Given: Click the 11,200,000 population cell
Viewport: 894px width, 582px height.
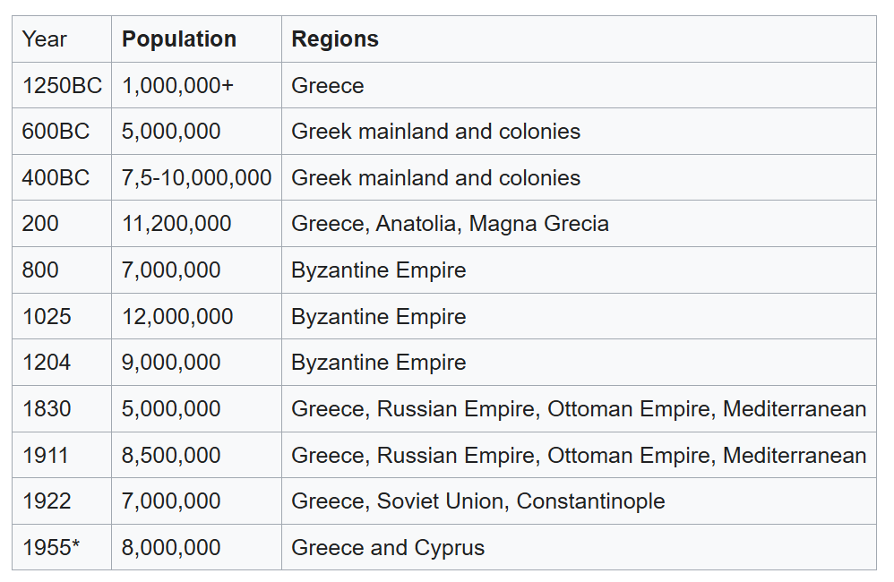Looking at the screenshot, I should 176,224.
